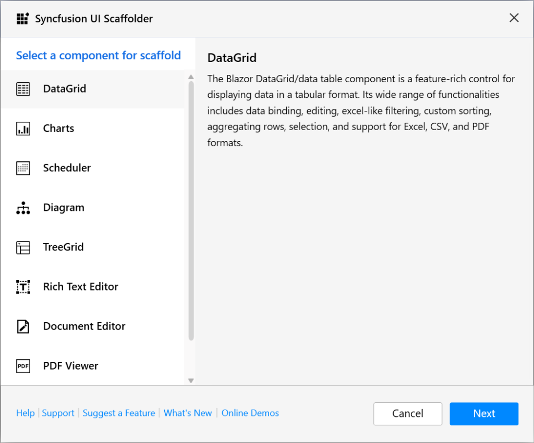
Task: Click the Support link
Action: point(58,413)
